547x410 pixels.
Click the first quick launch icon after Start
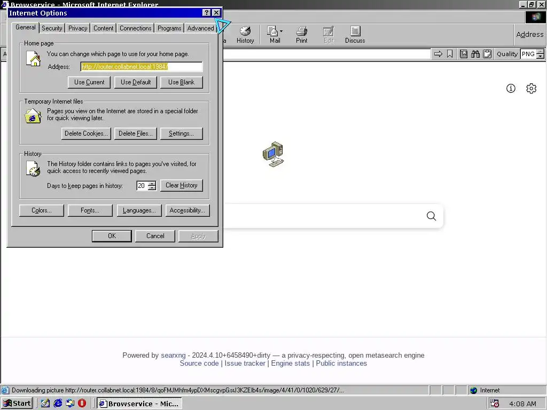45,404
